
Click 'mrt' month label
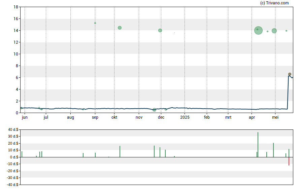point(228,117)
